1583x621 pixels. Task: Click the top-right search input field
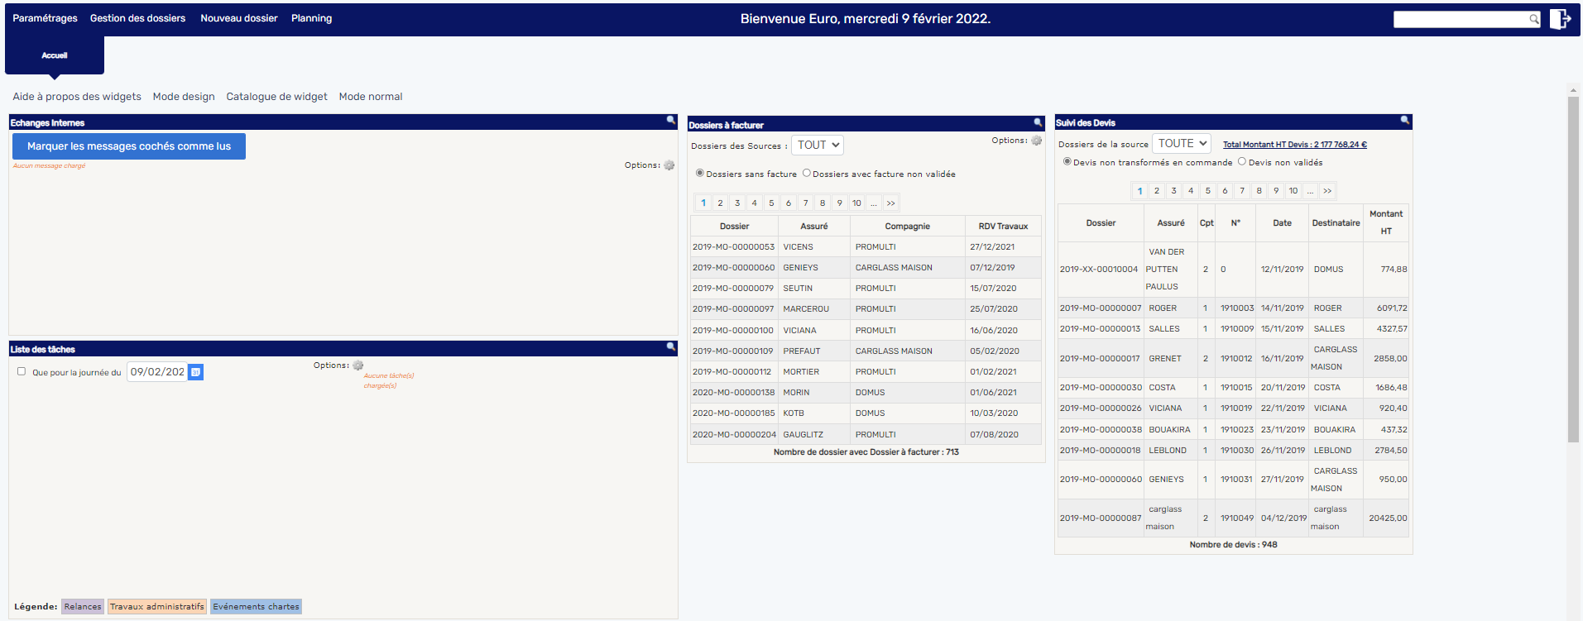click(1461, 19)
